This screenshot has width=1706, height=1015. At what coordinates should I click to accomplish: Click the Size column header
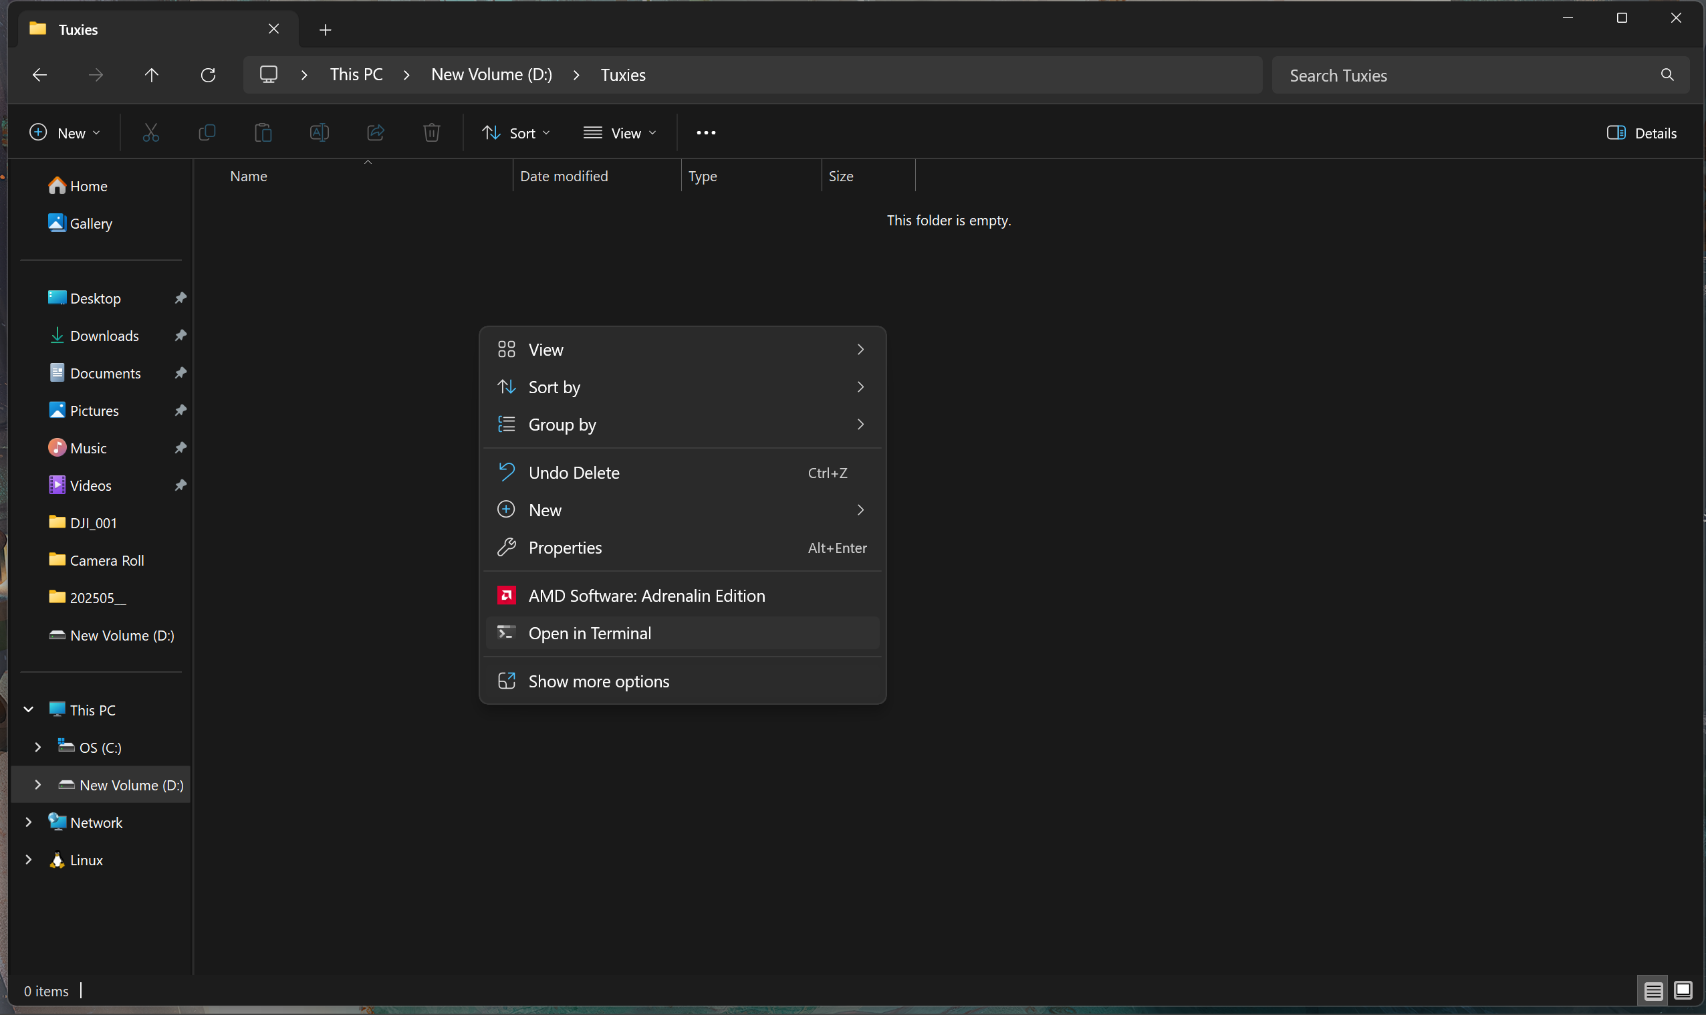coord(868,177)
